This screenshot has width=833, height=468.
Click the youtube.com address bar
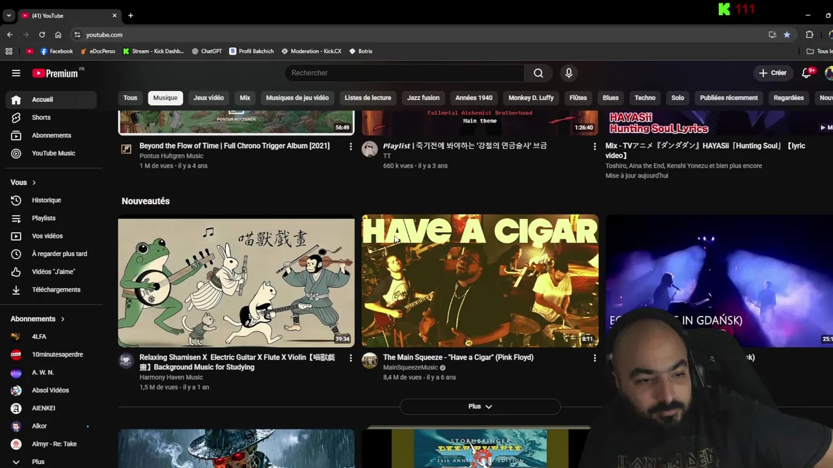[416, 34]
